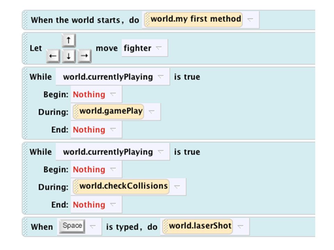Open Begin Nothing dropdown in checkCollisions event
The image size is (334, 250).
113,169
